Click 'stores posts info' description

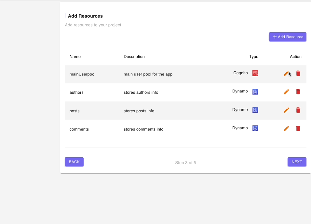139,111
